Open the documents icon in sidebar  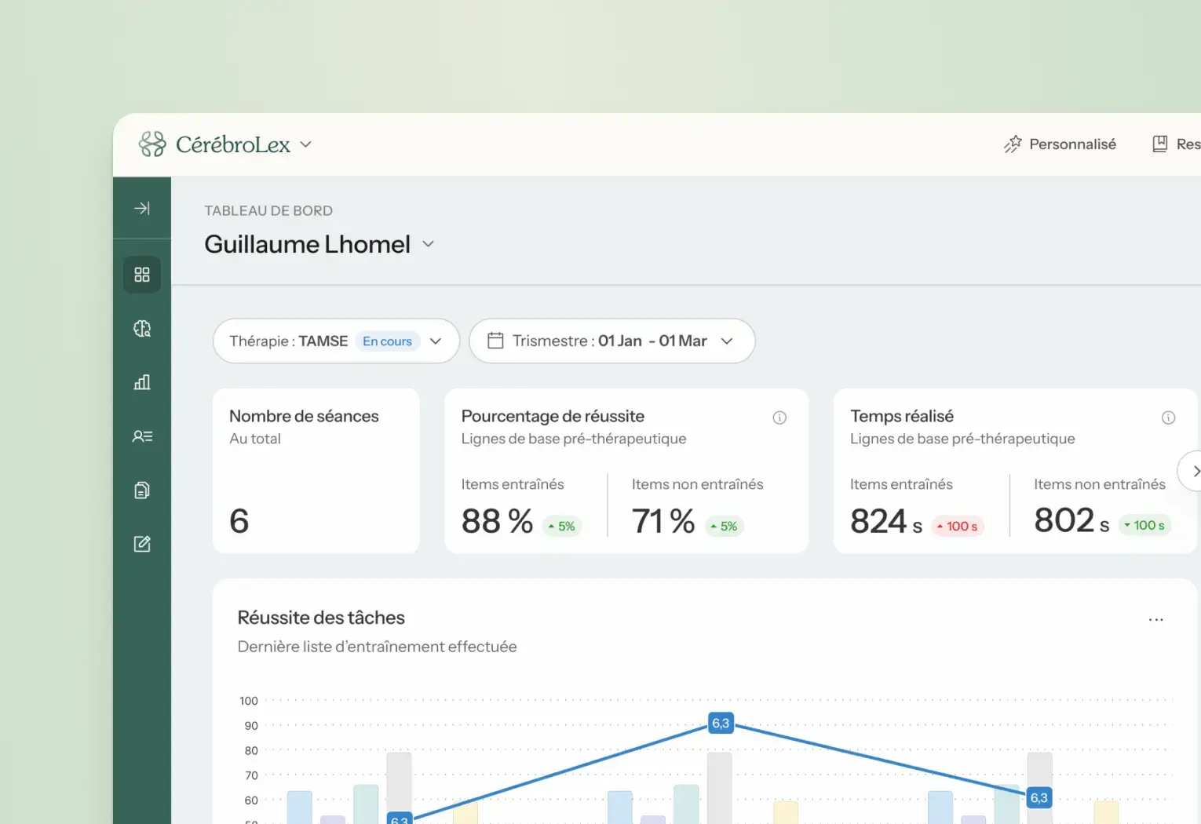click(x=142, y=490)
